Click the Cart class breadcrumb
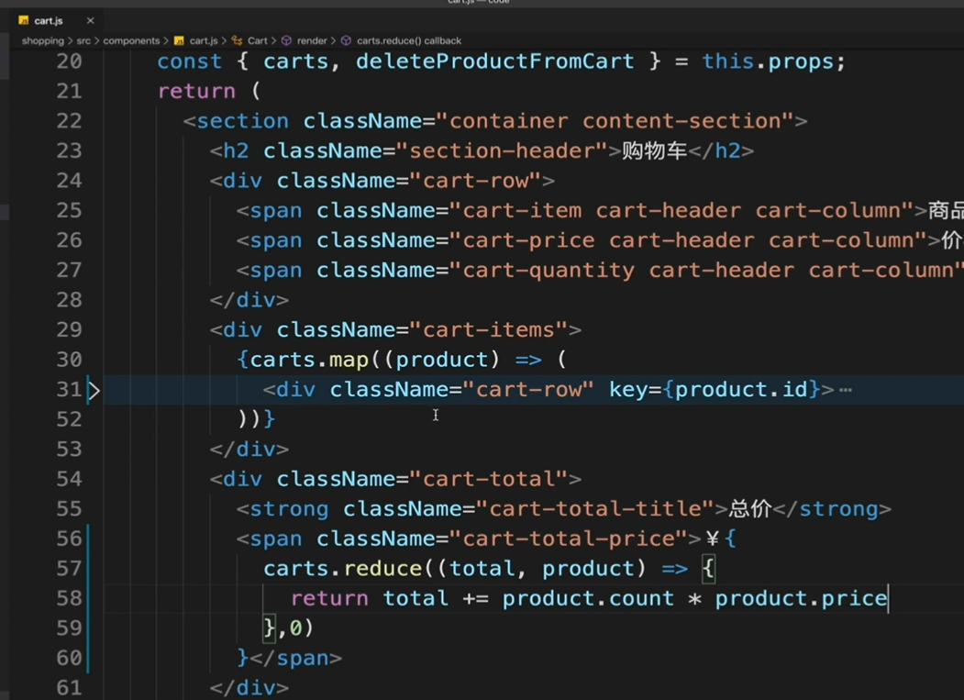The width and height of the screenshot is (964, 700). (258, 40)
